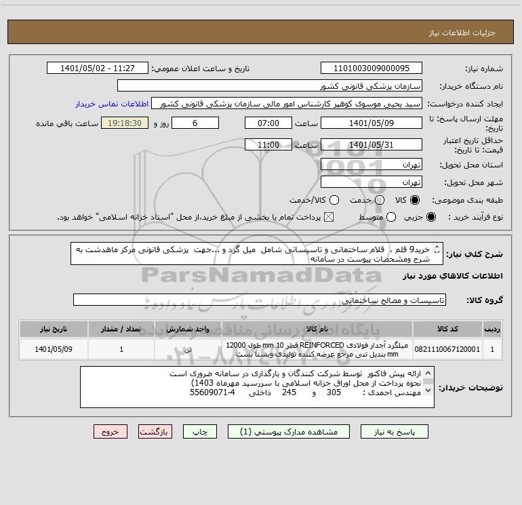The width and height of the screenshot is (522, 505).
Task: Click the price validity date 1401/05/31 field
Action: pos(372,144)
